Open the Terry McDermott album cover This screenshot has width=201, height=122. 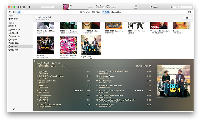tap(159, 25)
